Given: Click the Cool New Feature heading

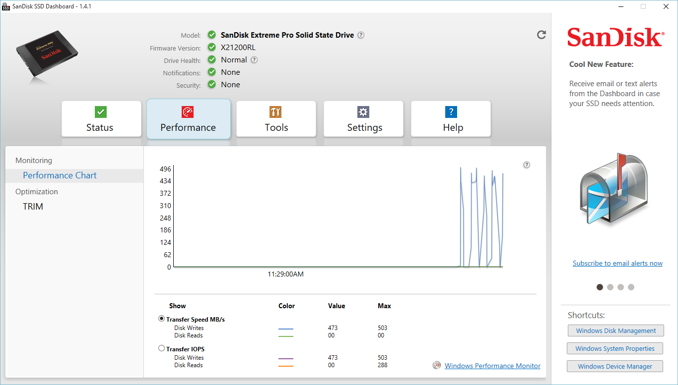Looking at the screenshot, I should click(x=602, y=64).
